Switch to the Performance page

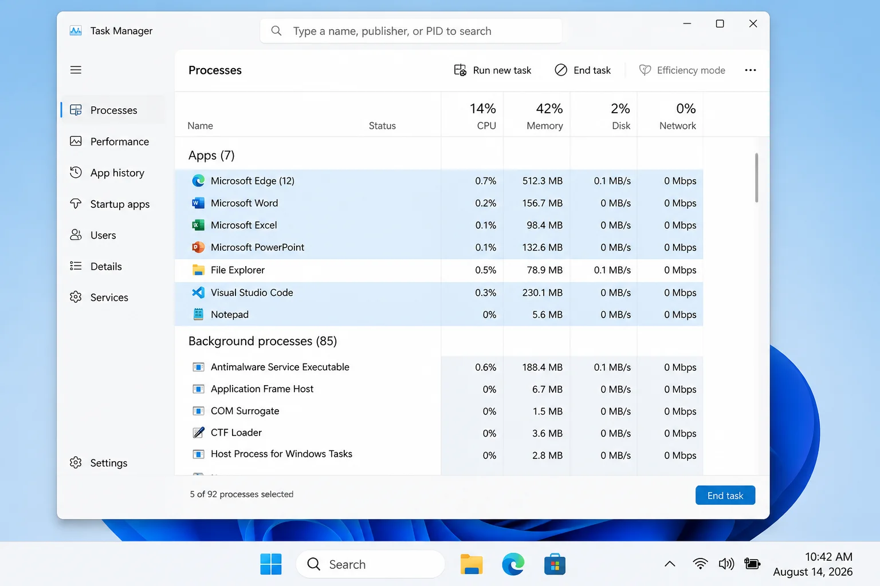click(x=112, y=141)
